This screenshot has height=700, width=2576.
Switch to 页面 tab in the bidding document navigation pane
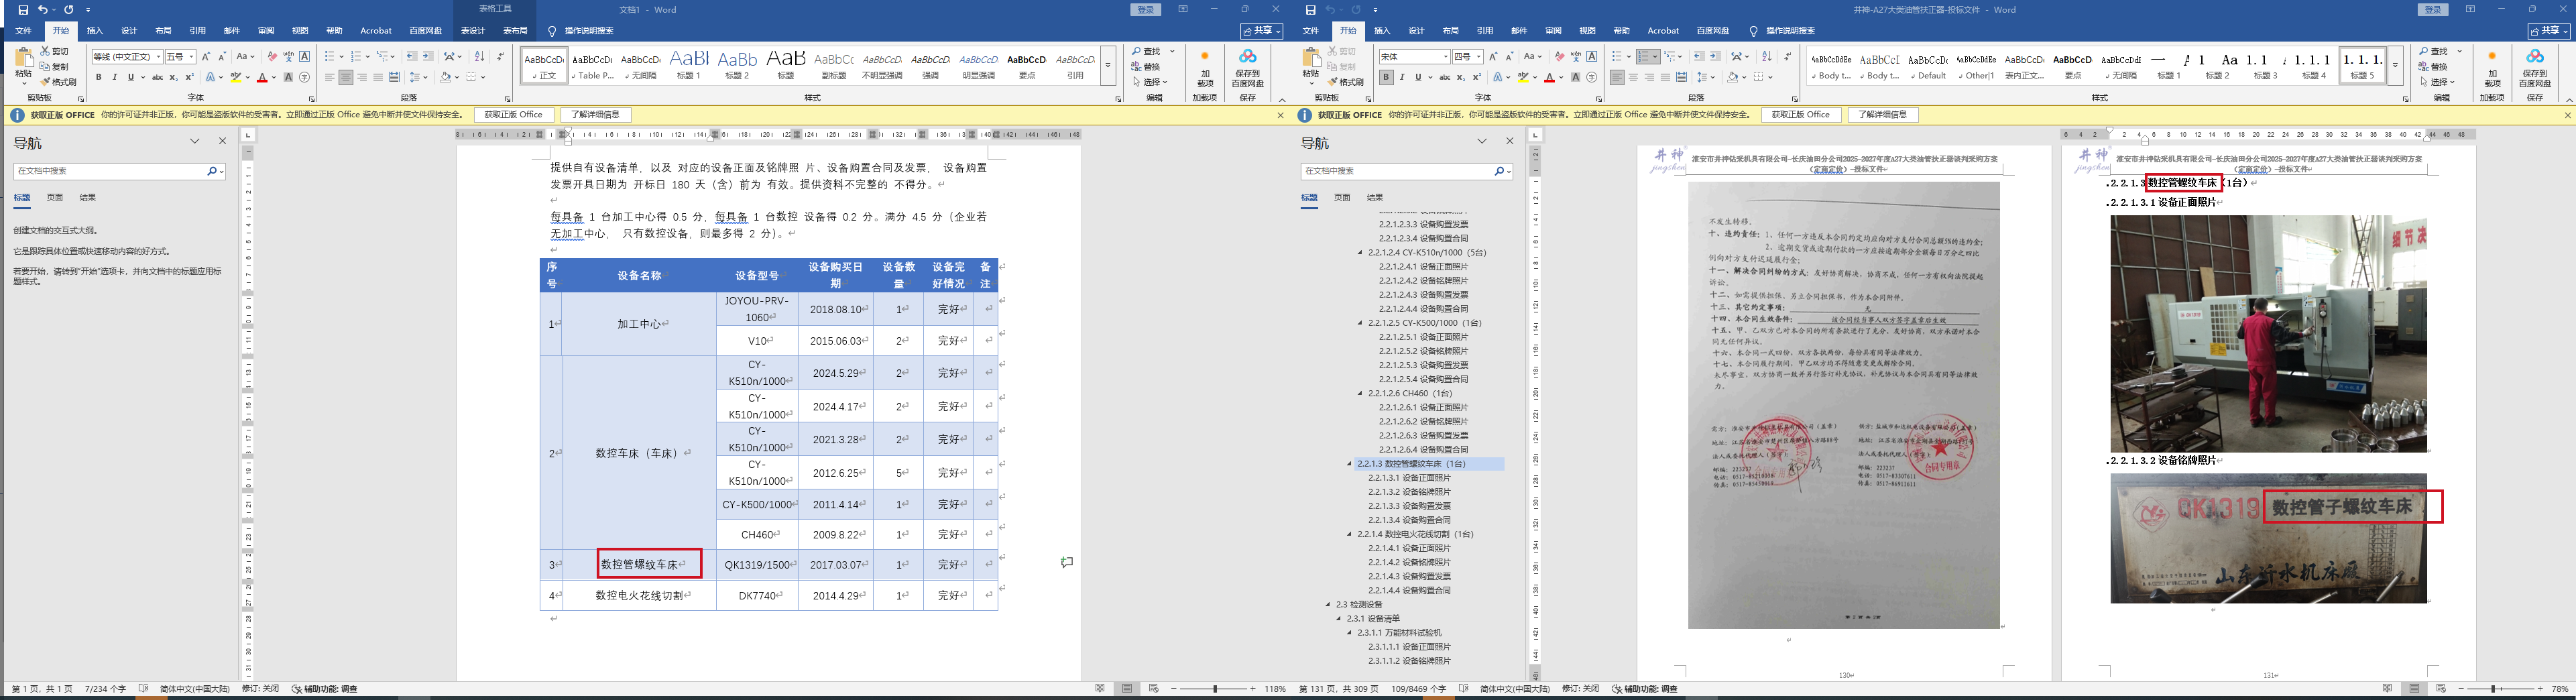(1342, 198)
